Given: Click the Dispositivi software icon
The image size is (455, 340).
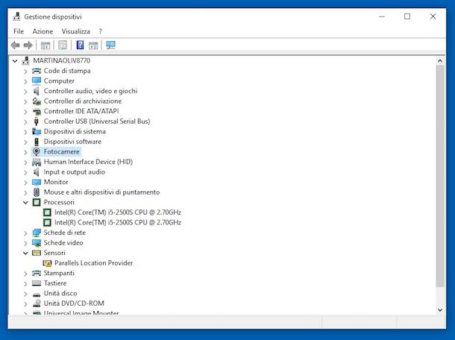Looking at the screenshot, I should tap(37, 142).
